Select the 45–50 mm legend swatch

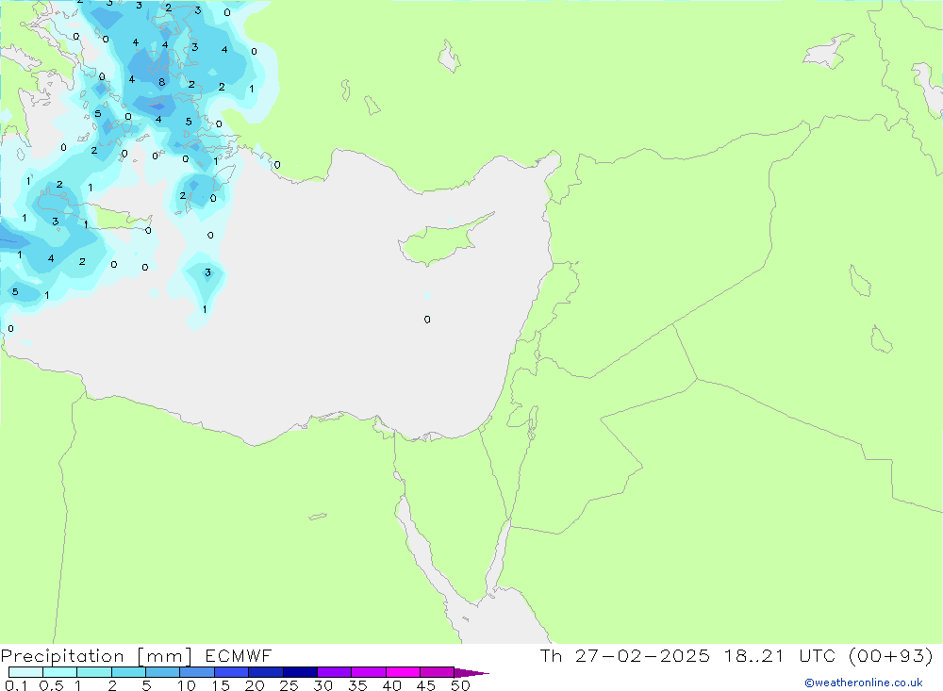438,672
